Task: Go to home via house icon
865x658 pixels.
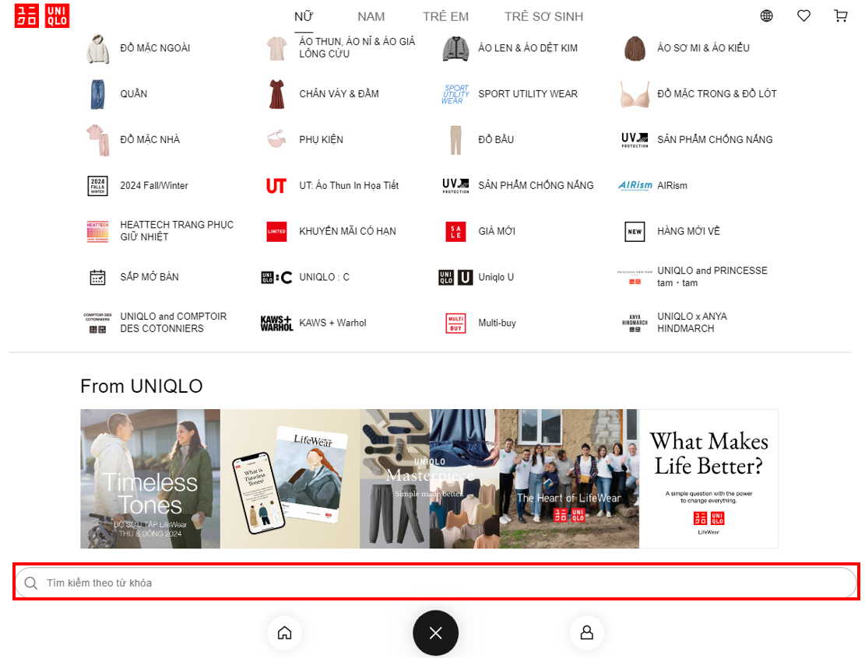Action: pyautogui.click(x=284, y=632)
